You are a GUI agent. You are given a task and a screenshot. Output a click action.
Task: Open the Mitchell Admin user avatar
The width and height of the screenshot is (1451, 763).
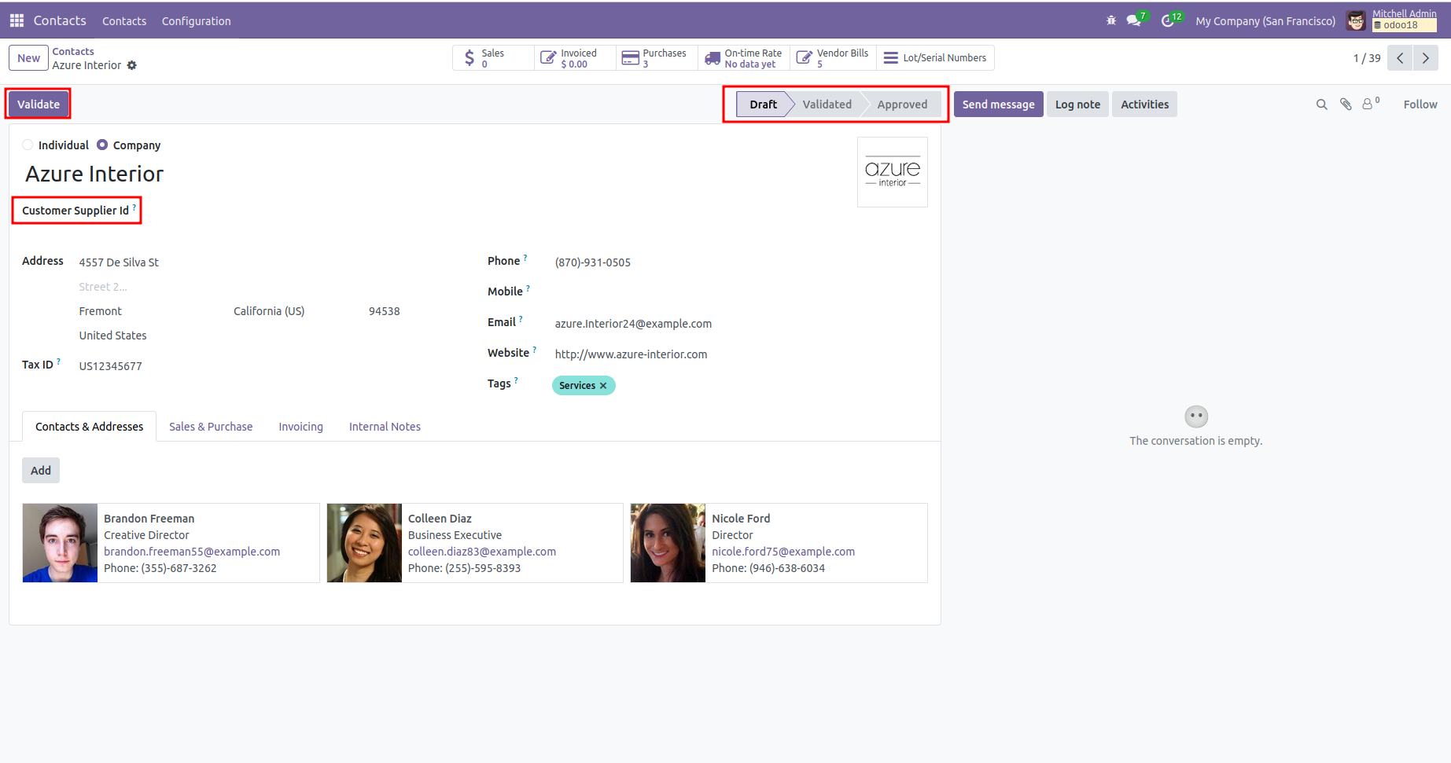(1356, 20)
